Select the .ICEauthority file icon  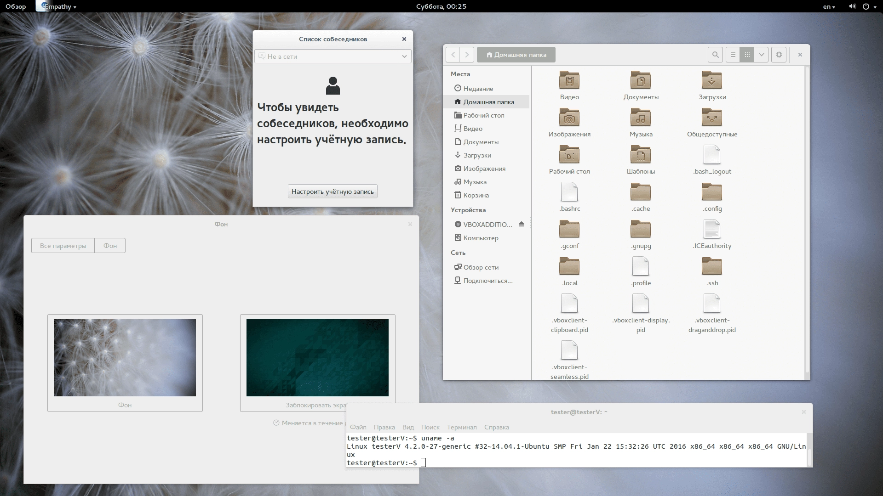712,229
